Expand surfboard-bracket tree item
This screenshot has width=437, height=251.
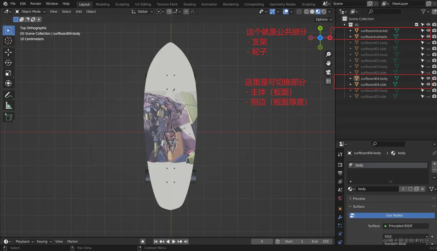tap(351, 31)
